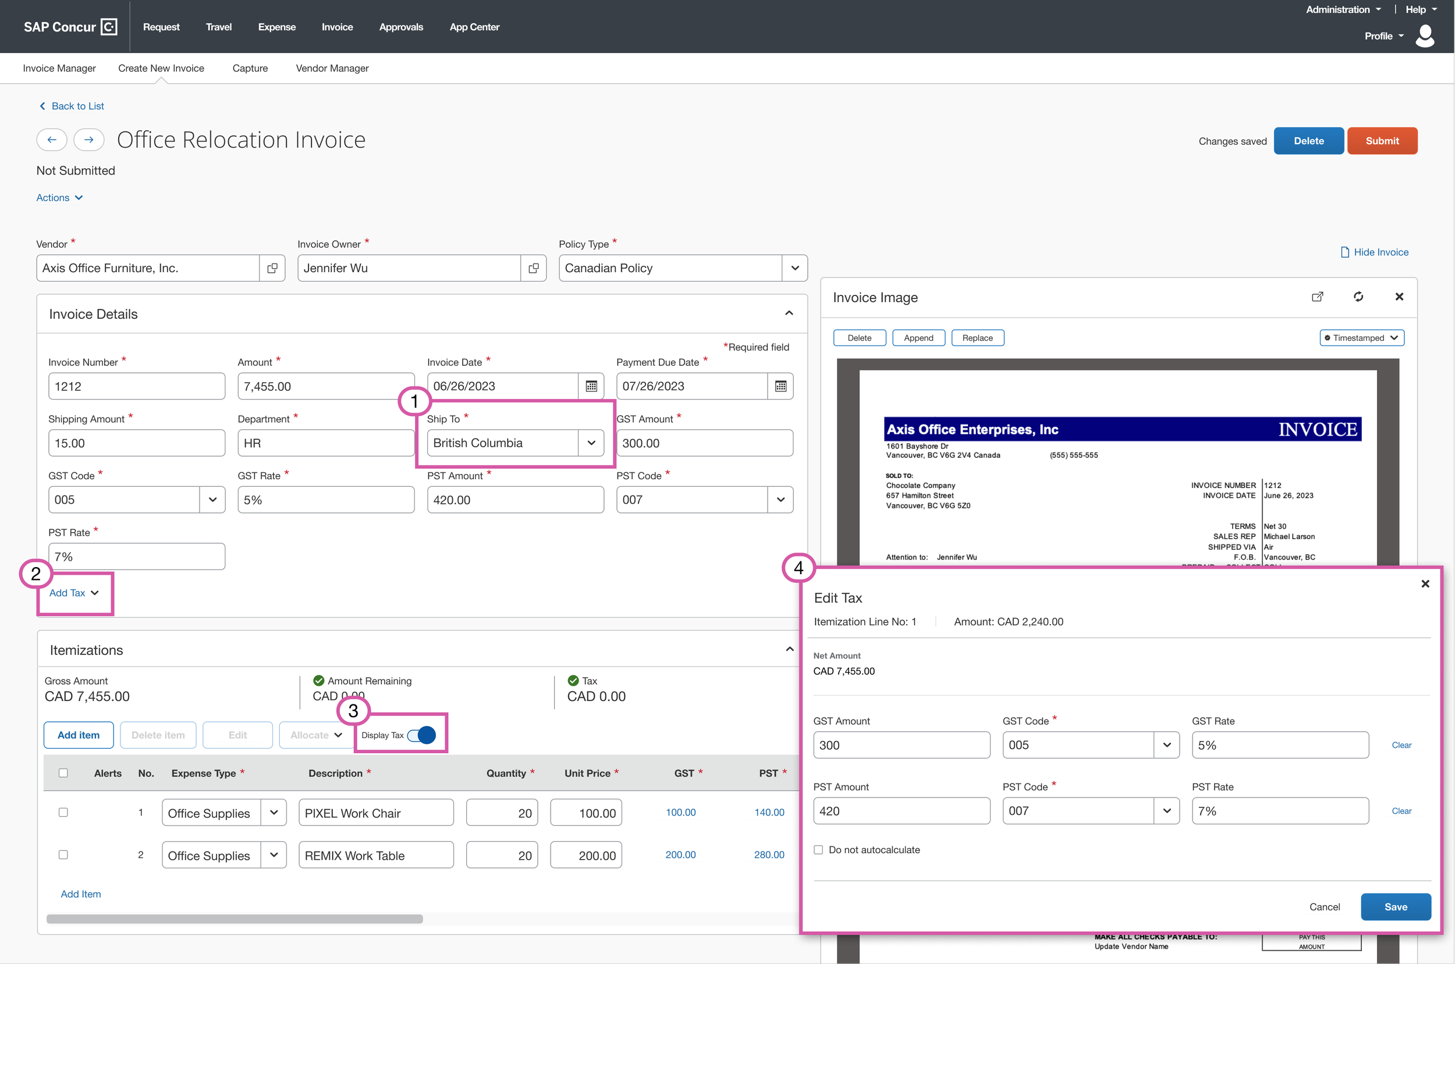The image size is (1455, 1072).
Task: Go to next invoice with right arrow
Action: 89,140
